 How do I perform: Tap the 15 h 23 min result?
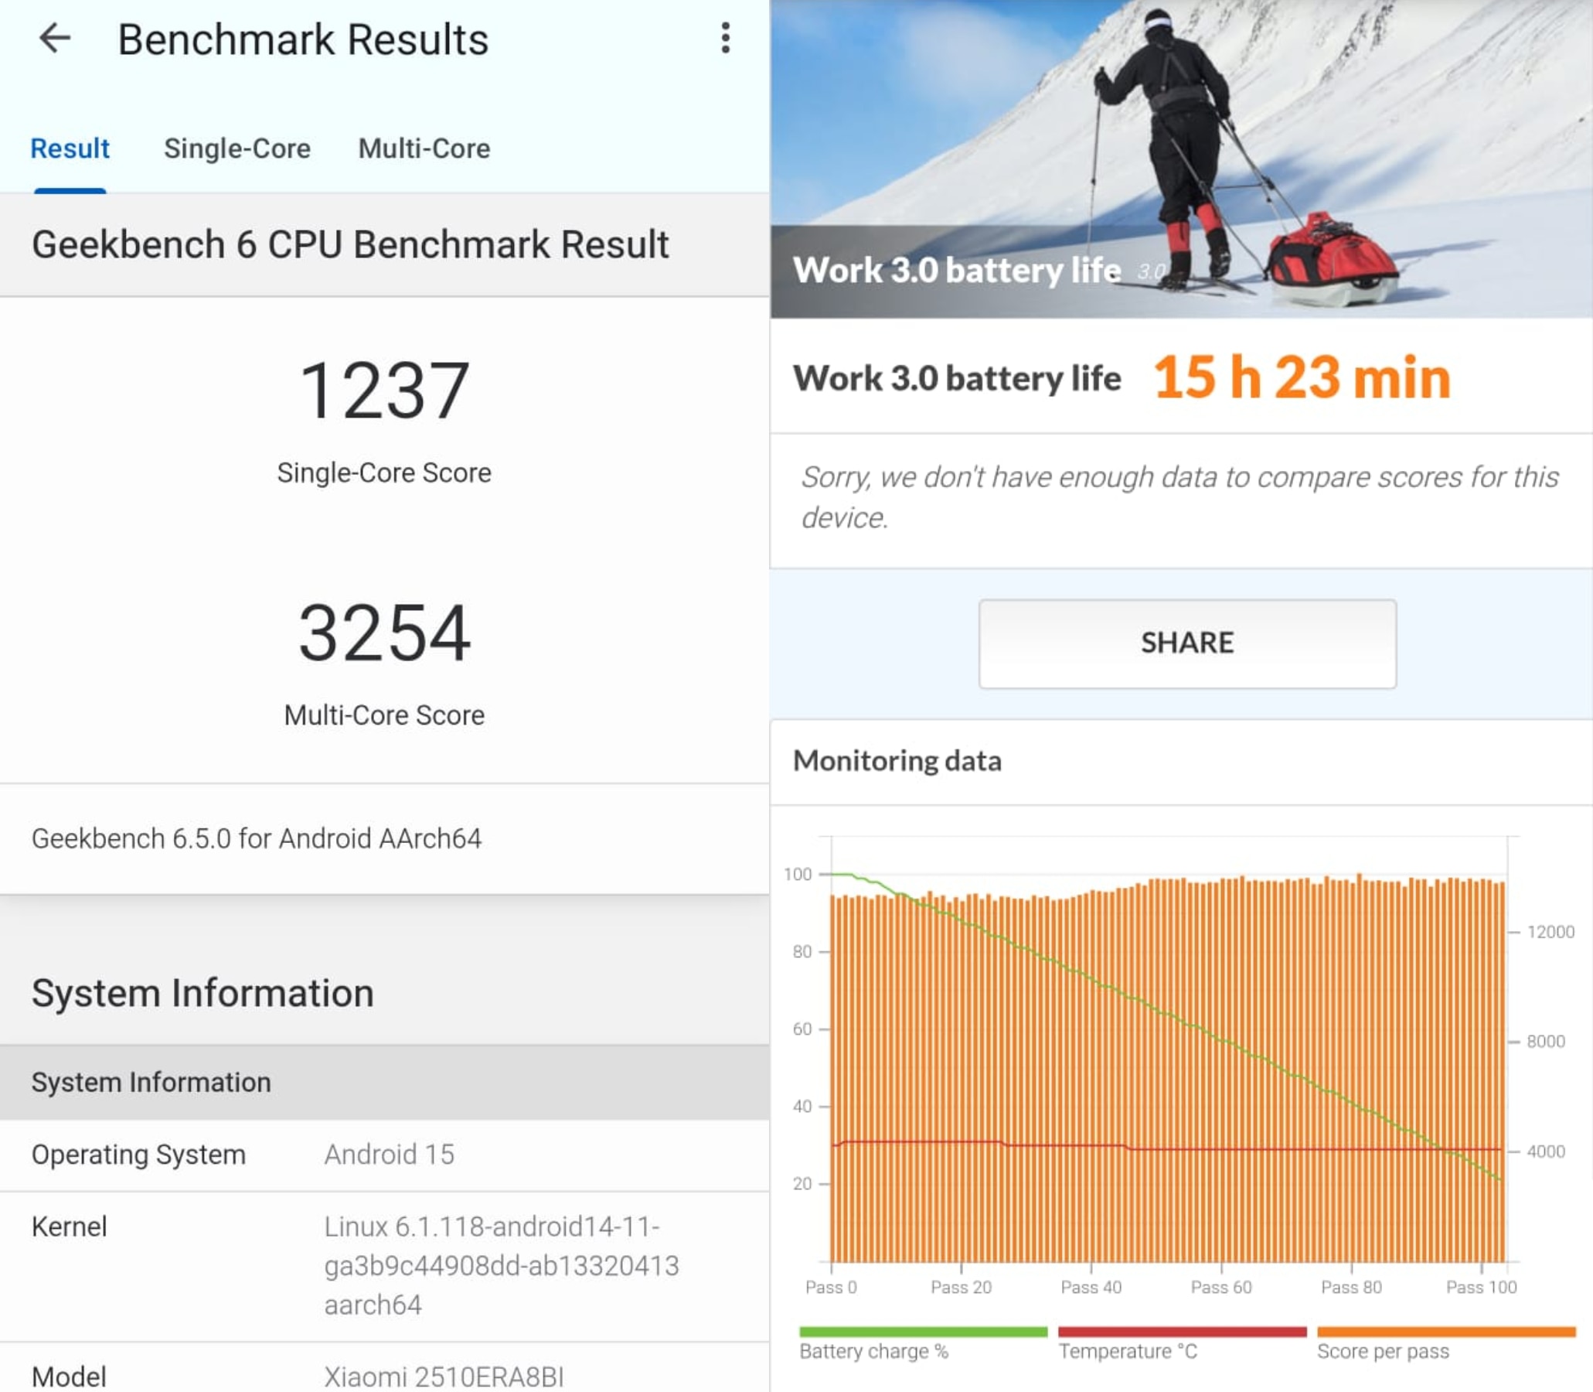click(1302, 378)
